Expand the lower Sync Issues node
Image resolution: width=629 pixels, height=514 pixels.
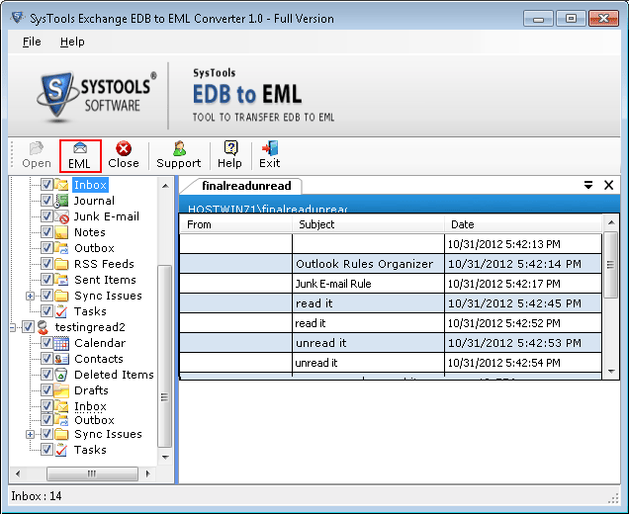30,434
